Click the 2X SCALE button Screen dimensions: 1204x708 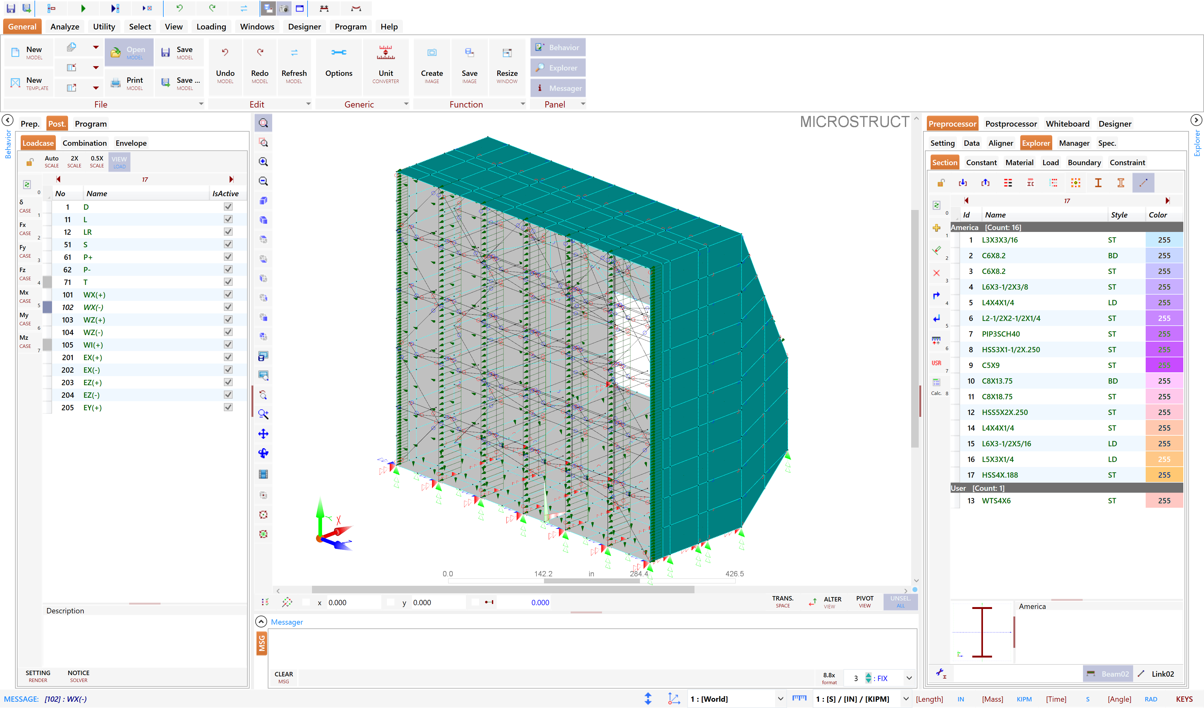74,161
